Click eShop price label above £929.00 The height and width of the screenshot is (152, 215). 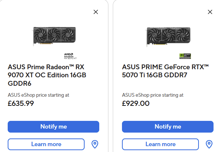click(153, 95)
